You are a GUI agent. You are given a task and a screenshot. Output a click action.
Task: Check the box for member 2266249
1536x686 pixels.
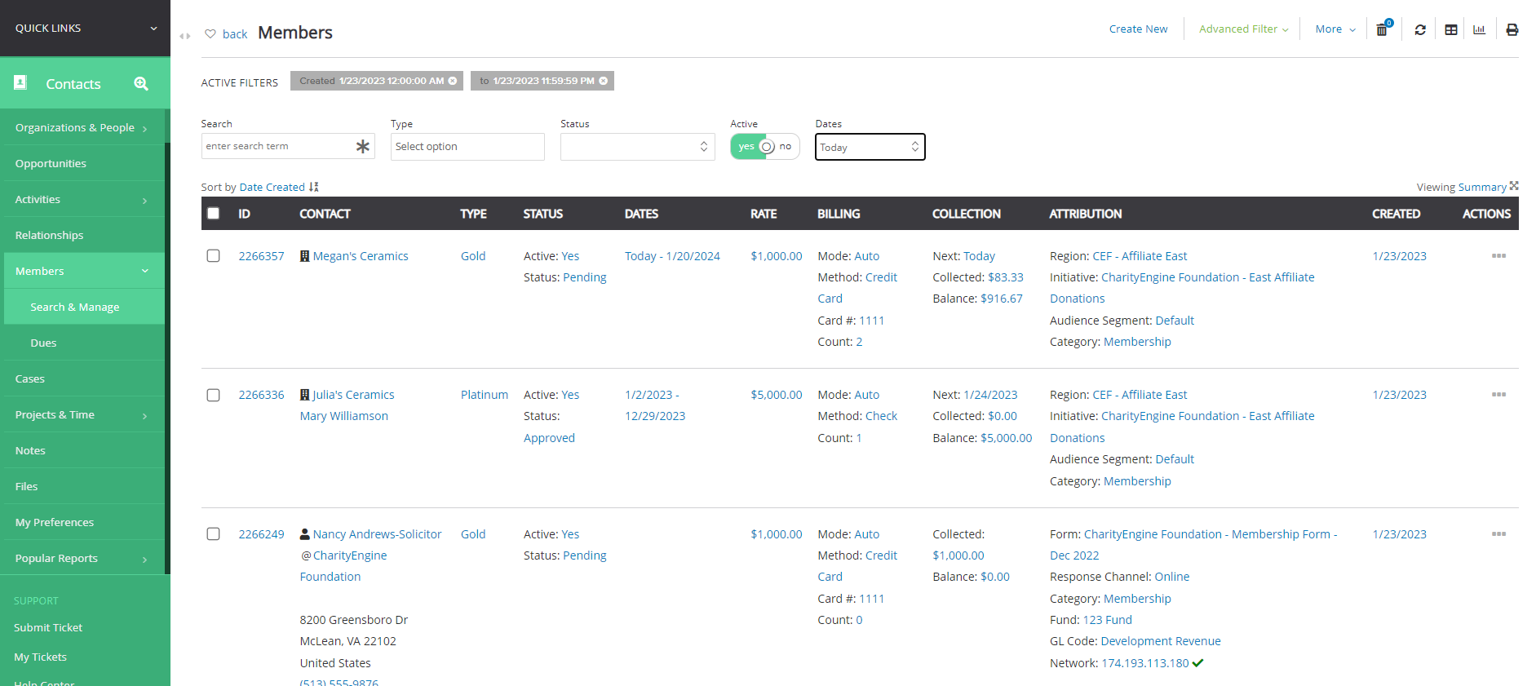coord(214,534)
